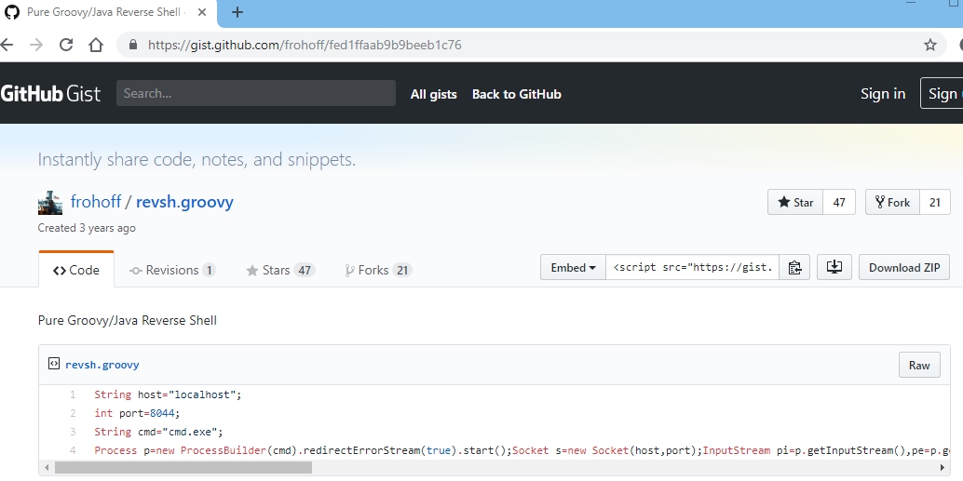Click the file code icon beside revsh.groovy
The height and width of the screenshot is (481, 963).
click(x=53, y=364)
